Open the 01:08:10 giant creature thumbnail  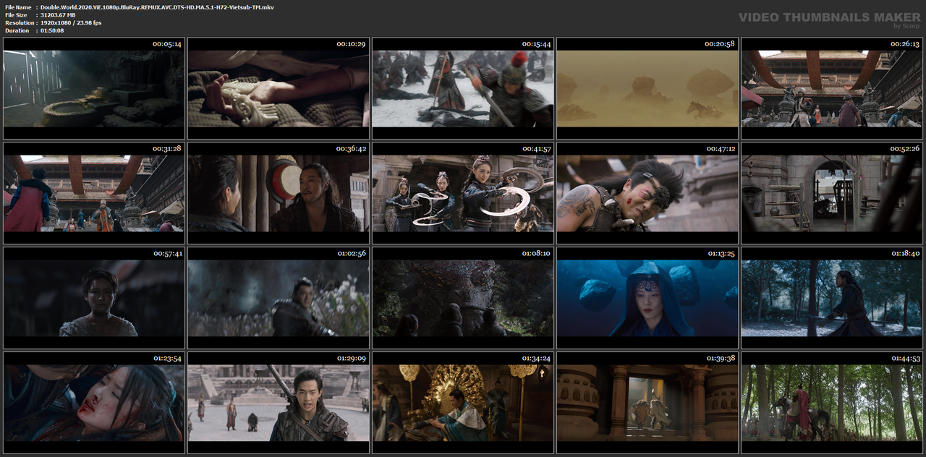point(463,298)
